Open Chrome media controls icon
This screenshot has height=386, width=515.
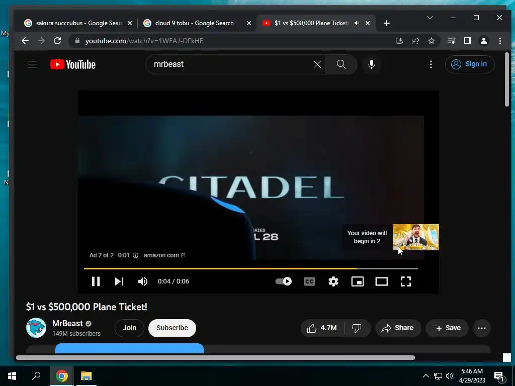pyautogui.click(x=451, y=41)
